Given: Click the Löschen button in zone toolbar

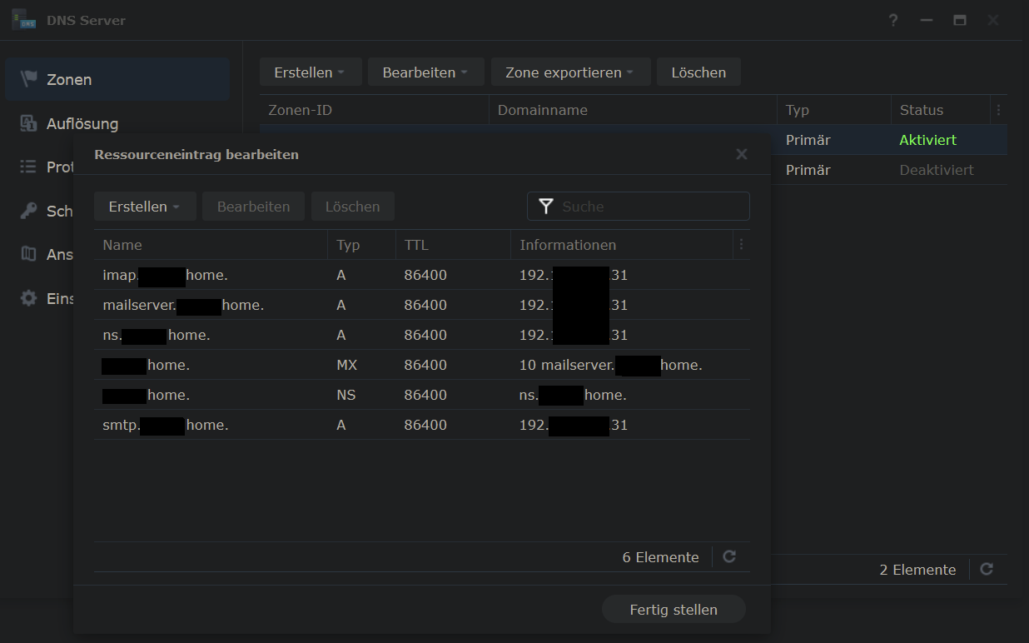Looking at the screenshot, I should (x=698, y=72).
